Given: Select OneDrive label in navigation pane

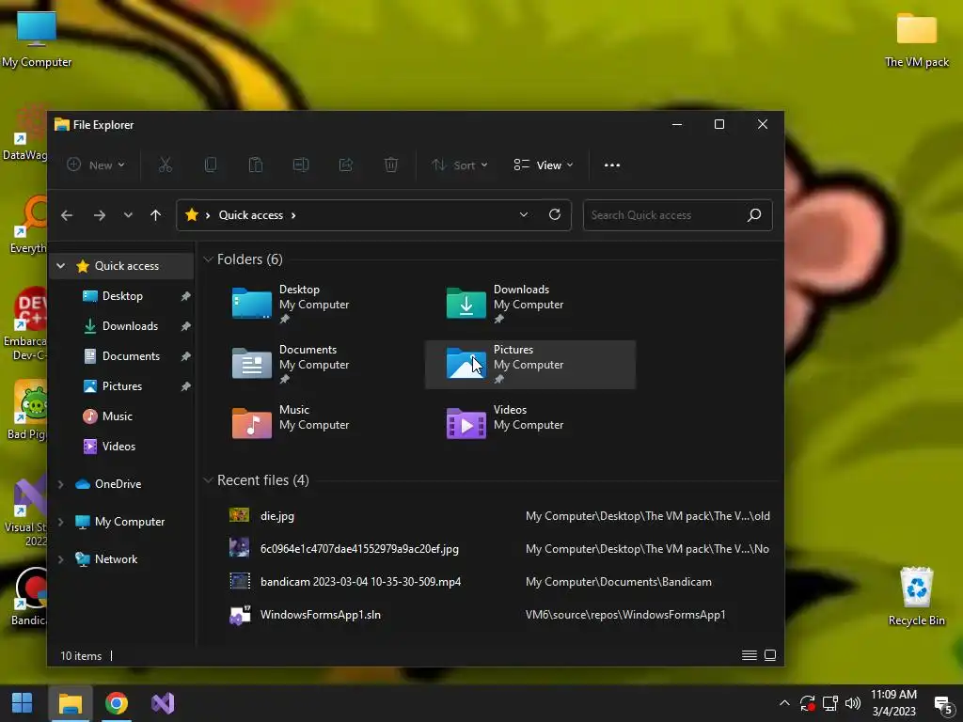Looking at the screenshot, I should [118, 484].
